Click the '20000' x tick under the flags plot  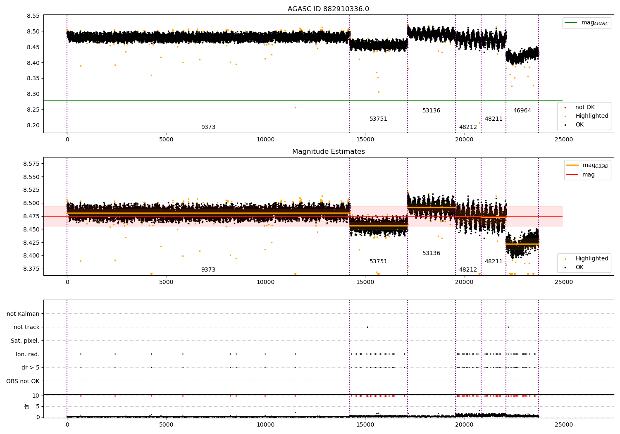464,424
